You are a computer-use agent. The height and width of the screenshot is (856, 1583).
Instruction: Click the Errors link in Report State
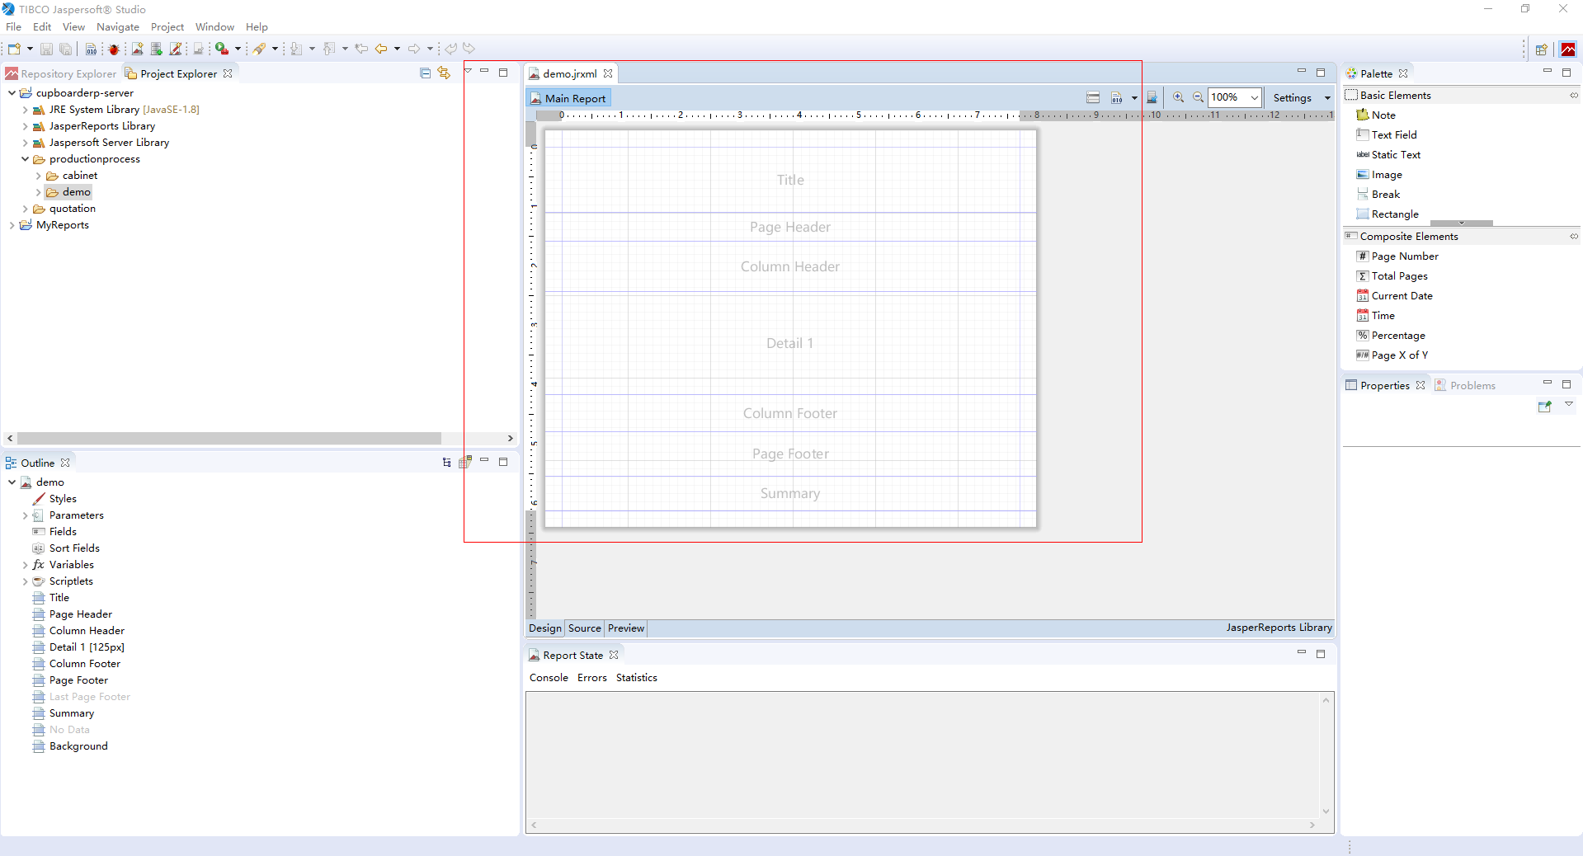click(x=592, y=678)
